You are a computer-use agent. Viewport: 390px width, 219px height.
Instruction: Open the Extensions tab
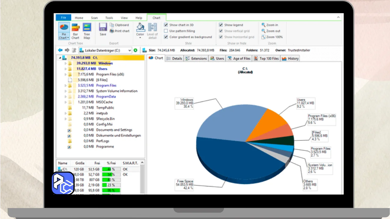coord(196,58)
